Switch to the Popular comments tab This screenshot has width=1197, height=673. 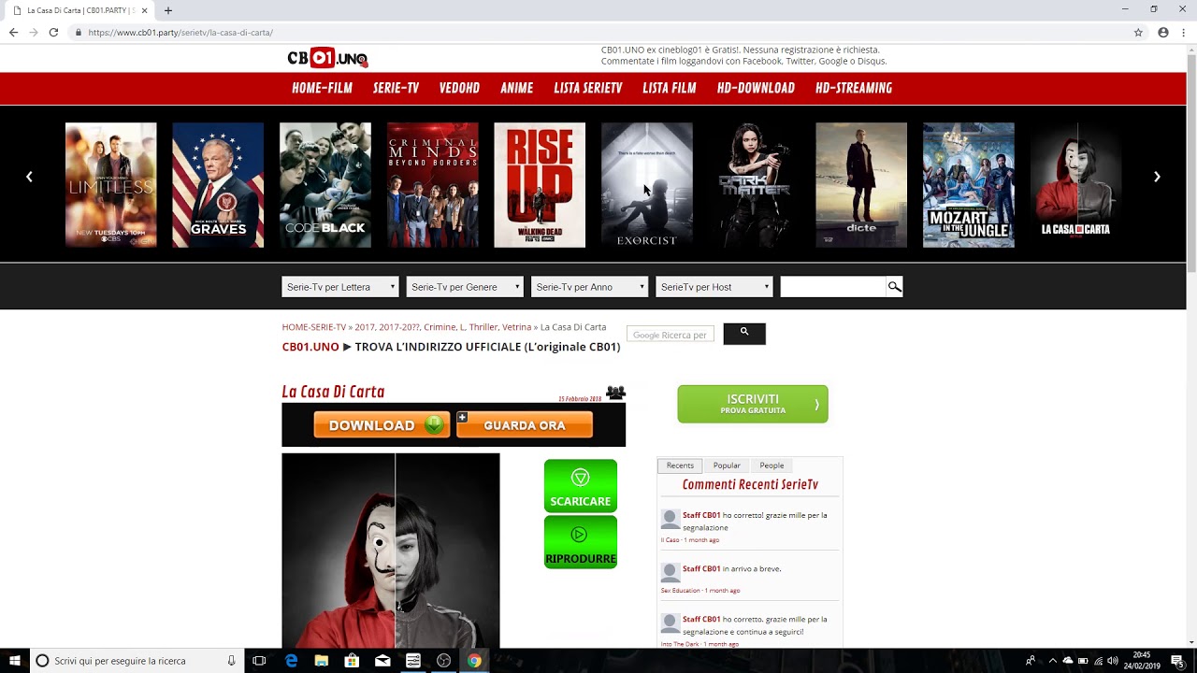[x=727, y=465]
